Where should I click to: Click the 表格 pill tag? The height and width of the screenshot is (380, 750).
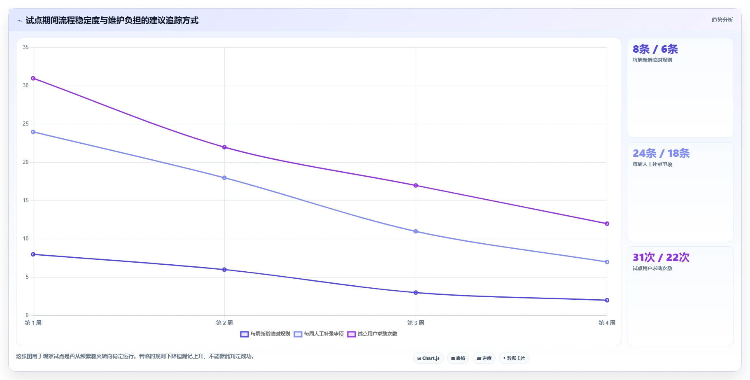point(458,358)
